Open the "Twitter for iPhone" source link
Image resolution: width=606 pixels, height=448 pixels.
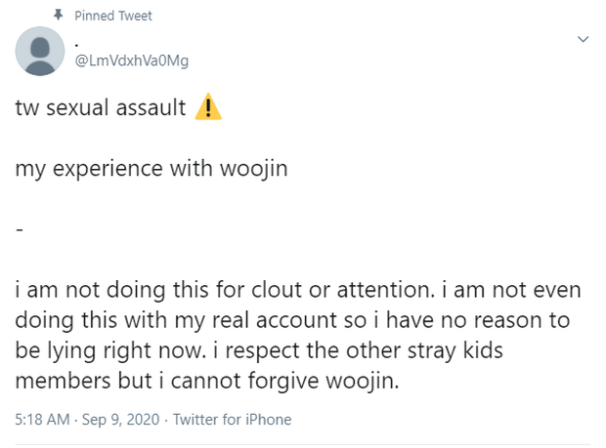[x=236, y=420]
